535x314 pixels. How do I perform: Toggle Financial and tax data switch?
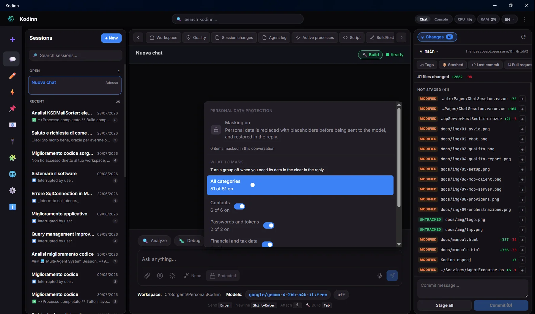coord(267,244)
